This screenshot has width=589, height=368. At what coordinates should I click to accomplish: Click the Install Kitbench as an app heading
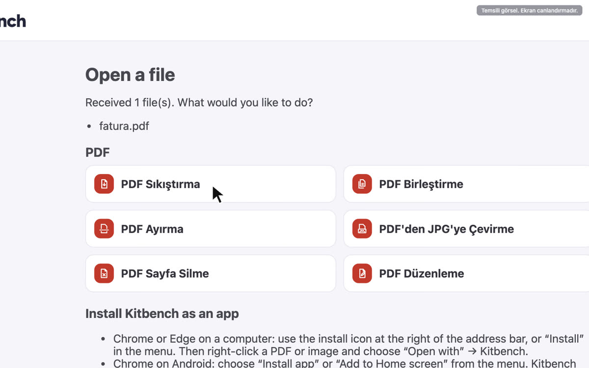162,314
